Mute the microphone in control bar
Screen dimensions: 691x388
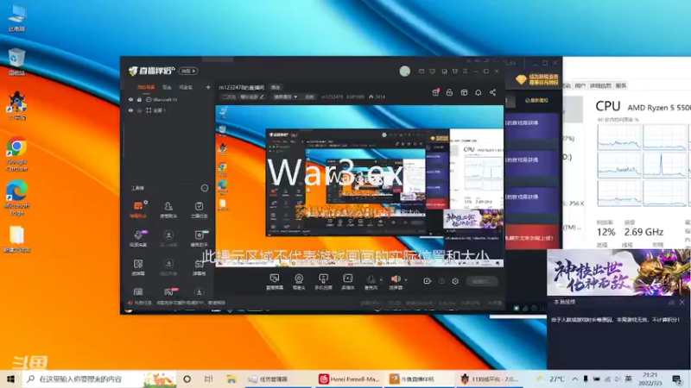(x=371, y=279)
